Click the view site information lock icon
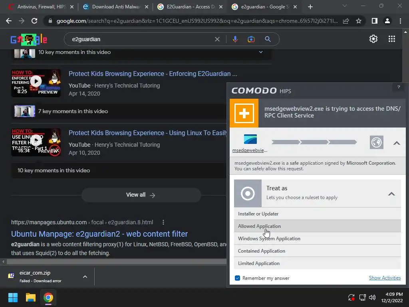This screenshot has width=409, height=307. tap(50, 21)
